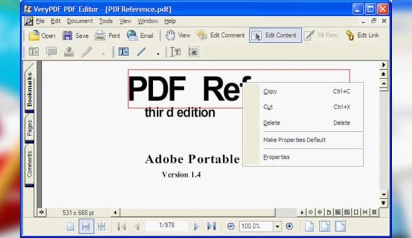Image resolution: width=412 pixels, height=238 pixels.
Task: Go to the next page
Action: point(196,226)
